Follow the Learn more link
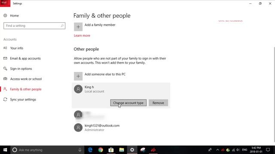275x154 pixels. [82, 36]
